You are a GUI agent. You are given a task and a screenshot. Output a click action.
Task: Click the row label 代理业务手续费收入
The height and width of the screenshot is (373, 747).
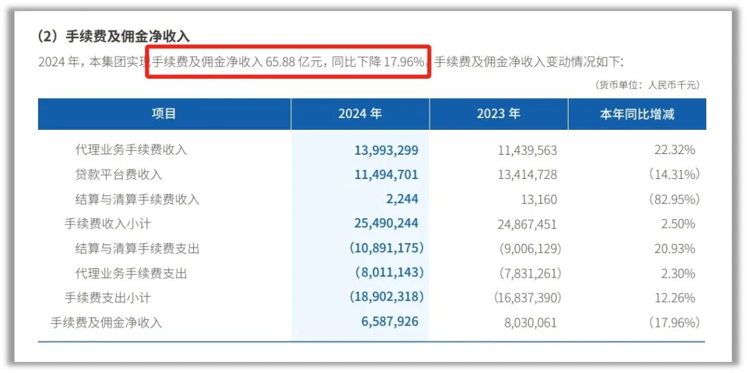(x=131, y=150)
